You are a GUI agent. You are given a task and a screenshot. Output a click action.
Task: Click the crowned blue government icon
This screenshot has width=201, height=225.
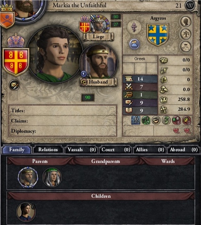tap(134, 44)
